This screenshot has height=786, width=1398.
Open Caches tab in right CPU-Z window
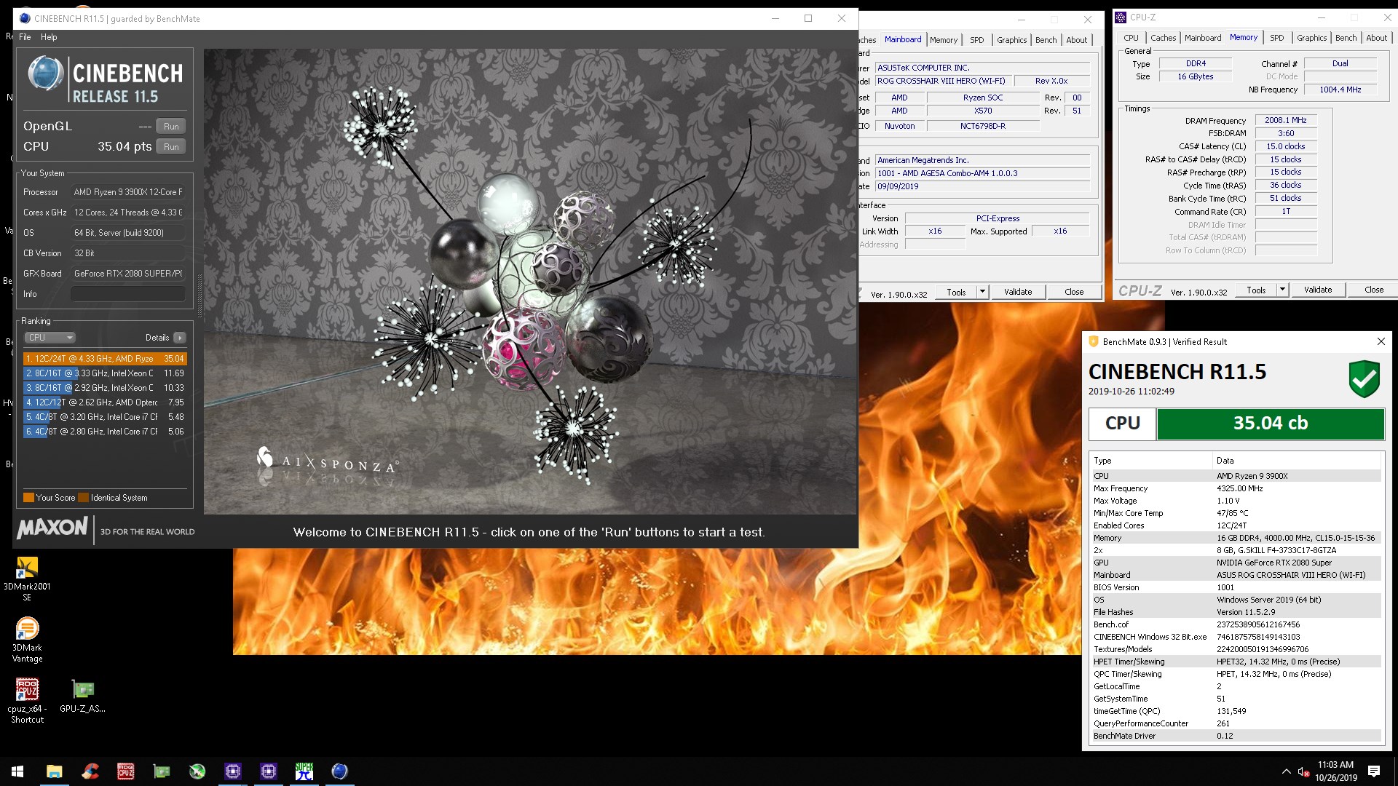point(1163,38)
